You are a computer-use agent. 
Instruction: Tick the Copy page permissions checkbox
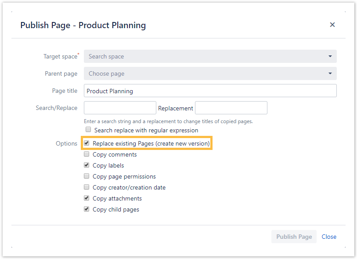click(87, 176)
